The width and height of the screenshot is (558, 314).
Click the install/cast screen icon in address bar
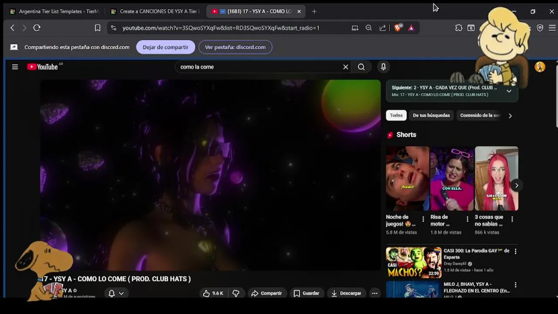pos(355,28)
